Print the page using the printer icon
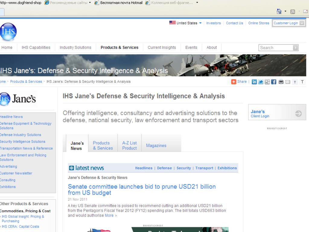This screenshot has height=232, width=309. point(281,82)
